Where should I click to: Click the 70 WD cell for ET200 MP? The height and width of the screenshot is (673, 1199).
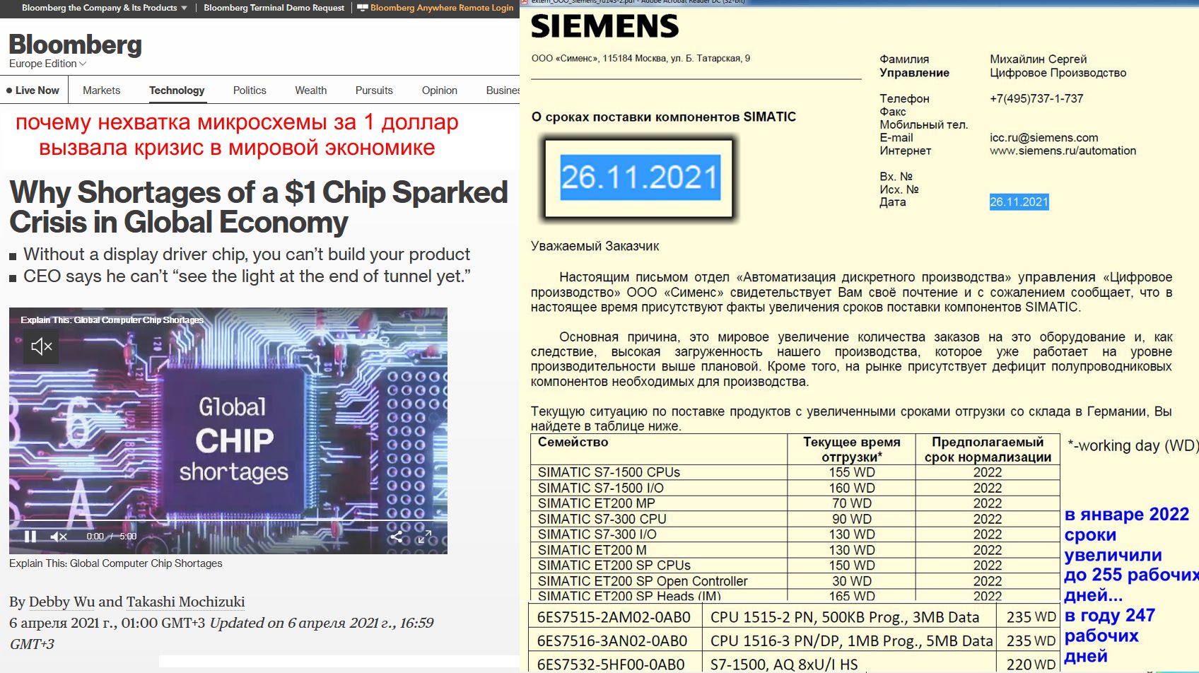(x=852, y=503)
